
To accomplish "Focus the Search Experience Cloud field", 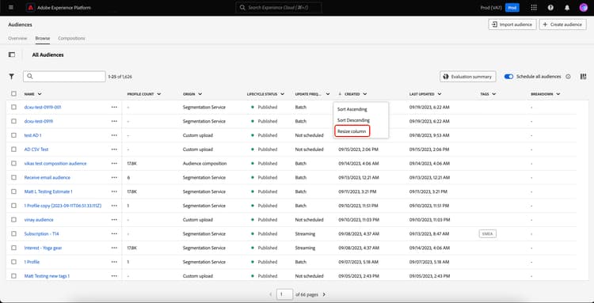I will point(279,8).
